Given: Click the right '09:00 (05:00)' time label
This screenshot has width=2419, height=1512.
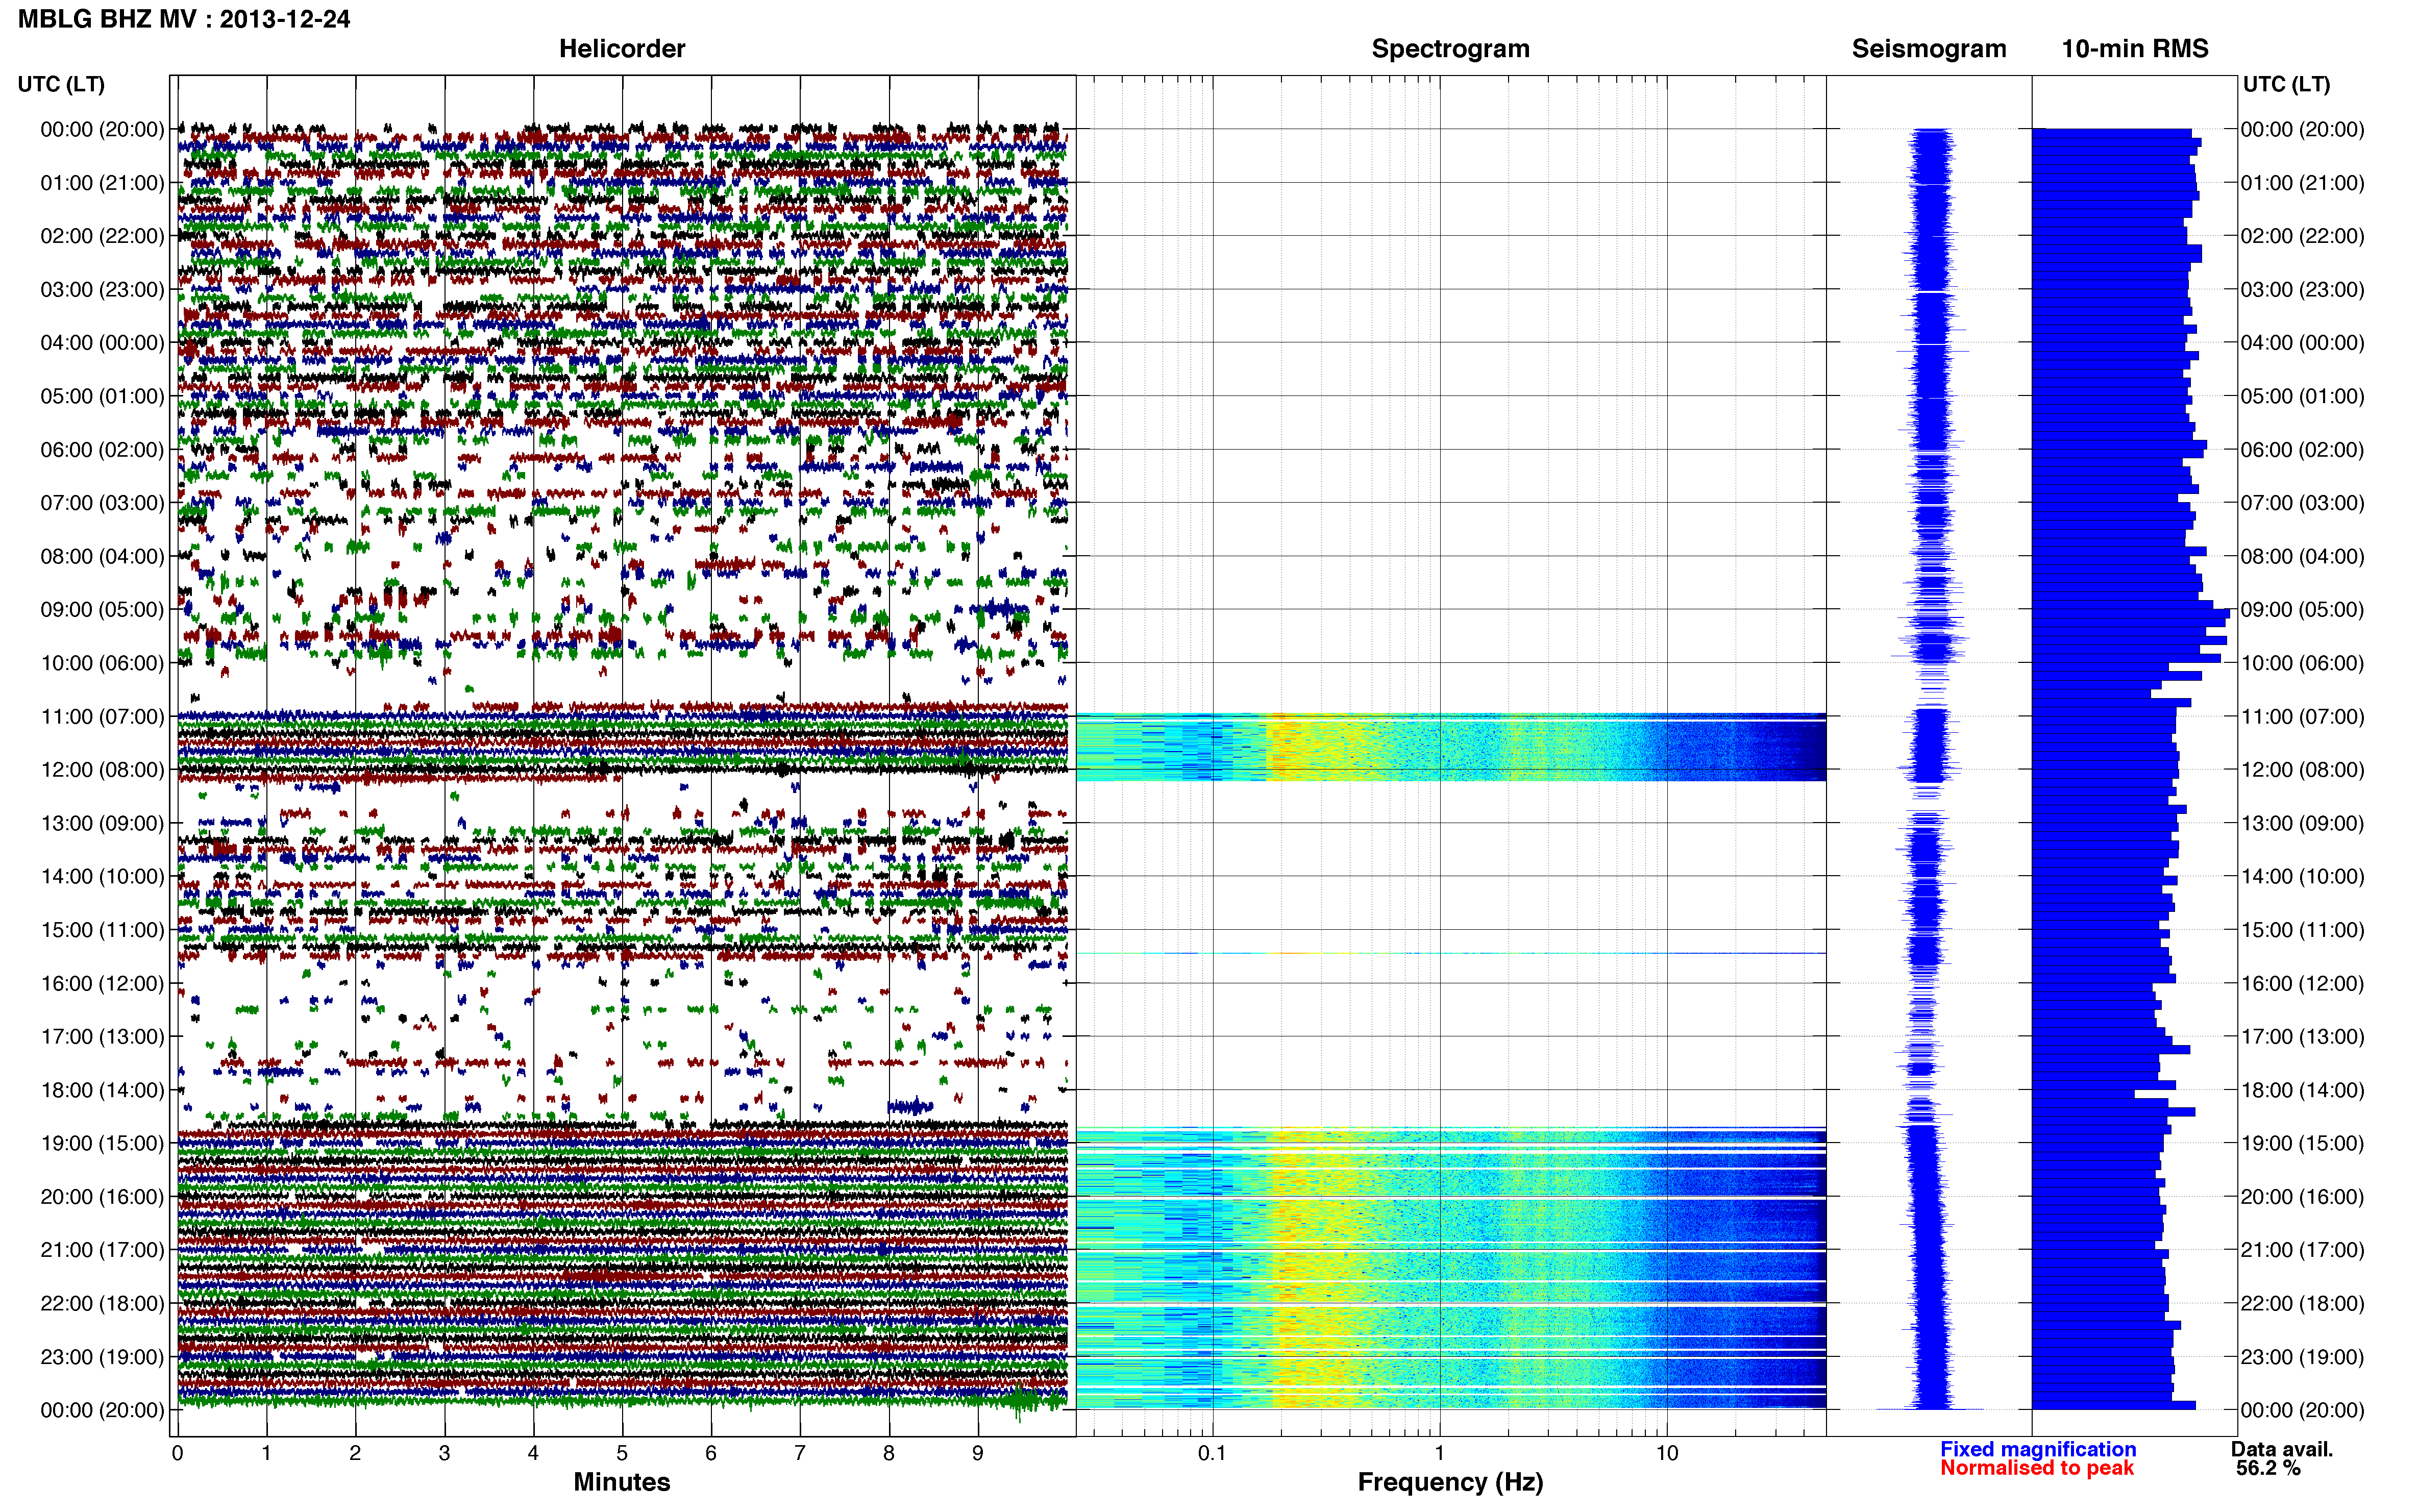Looking at the screenshot, I should coord(2302,609).
